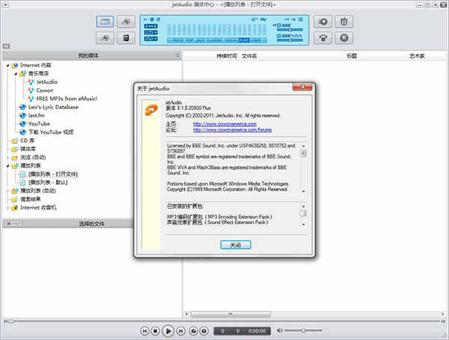Screen dimensions: 449x340
Task: Select CD 库 in the media tree
Action: [x=27, y=140]
